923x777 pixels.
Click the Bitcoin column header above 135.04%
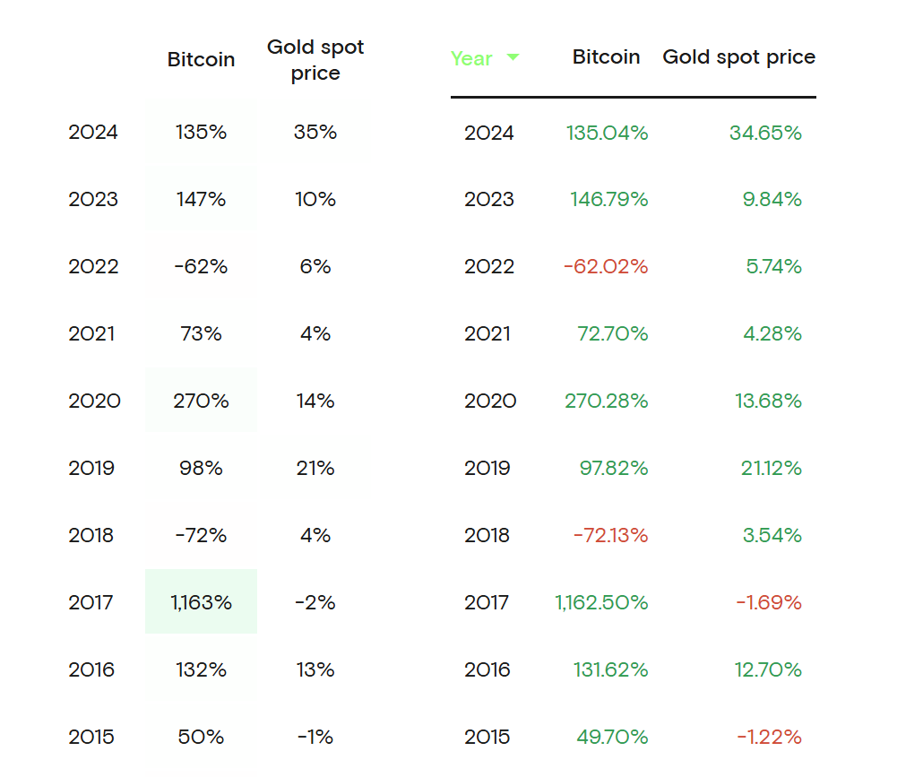tap(606, 57)
